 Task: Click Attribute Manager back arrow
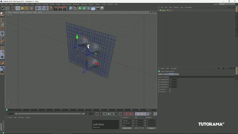(219, 68)
